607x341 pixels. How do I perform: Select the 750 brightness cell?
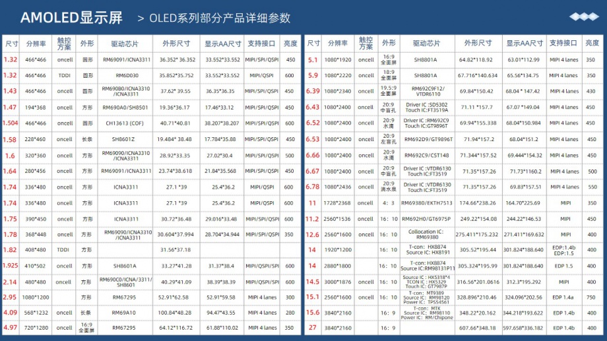point(591,297)
